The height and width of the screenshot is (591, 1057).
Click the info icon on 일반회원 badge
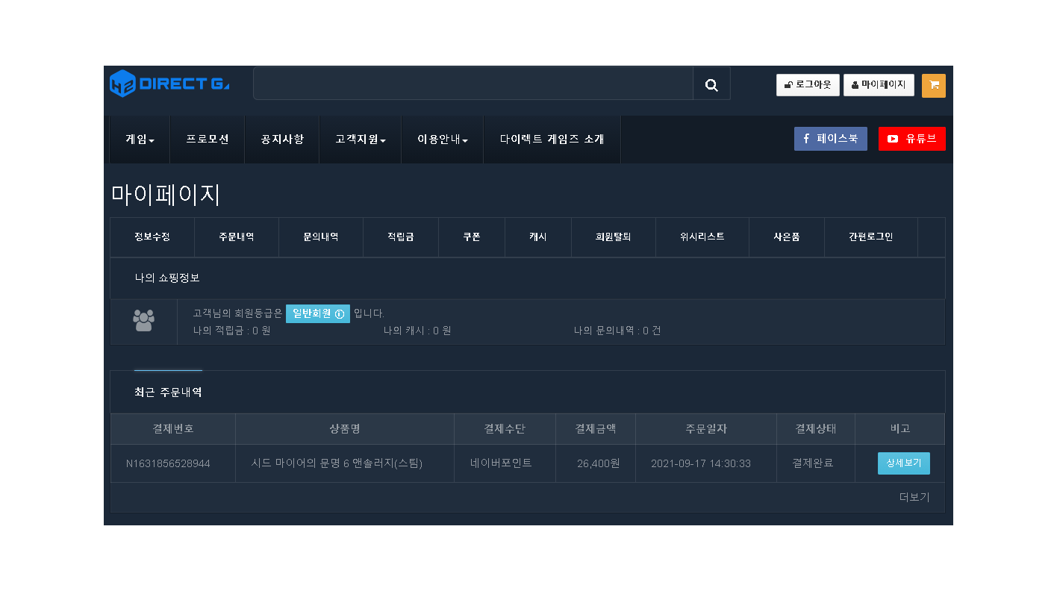[340, 314]
